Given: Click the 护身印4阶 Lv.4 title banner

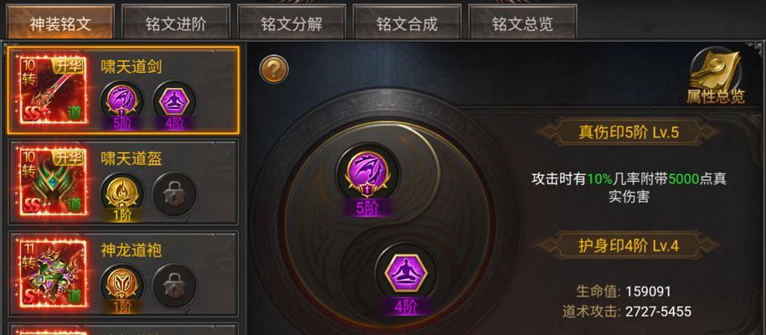Looking at the screenshot, I should [628, 245].
